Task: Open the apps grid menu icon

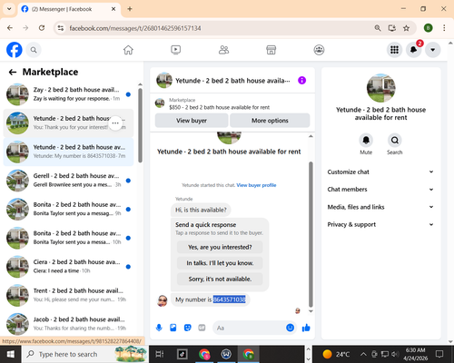Action: coord(394,50)
